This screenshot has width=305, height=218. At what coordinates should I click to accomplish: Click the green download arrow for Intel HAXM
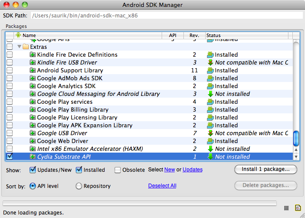click(210, 149)
